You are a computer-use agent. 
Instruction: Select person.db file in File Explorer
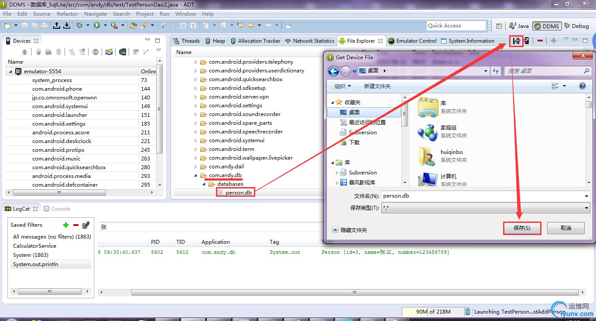point(239,193)
